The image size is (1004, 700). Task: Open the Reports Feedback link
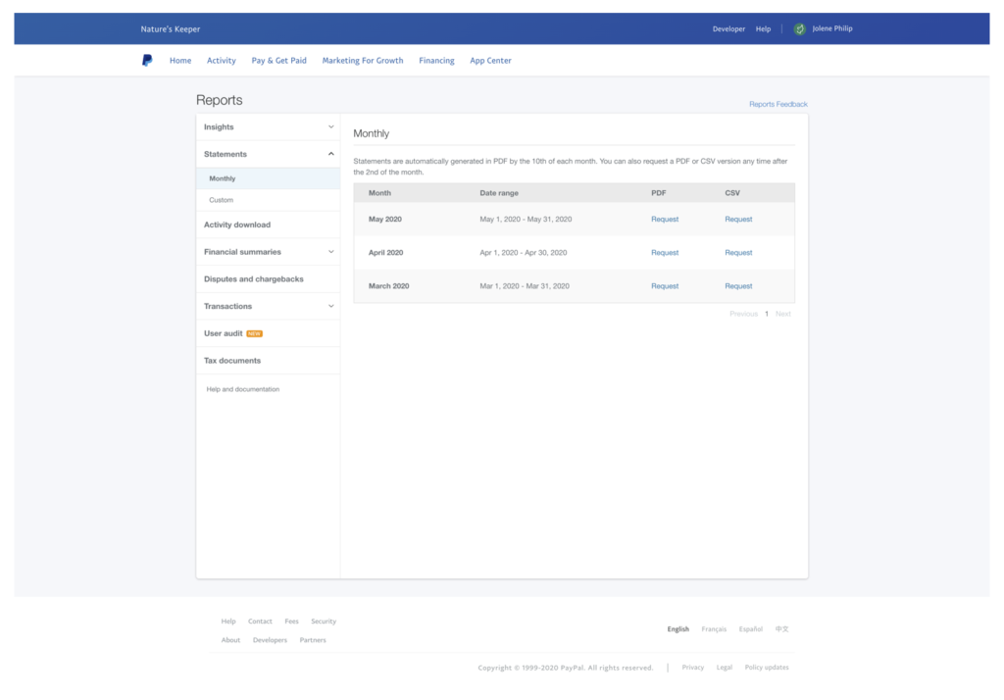778,104
